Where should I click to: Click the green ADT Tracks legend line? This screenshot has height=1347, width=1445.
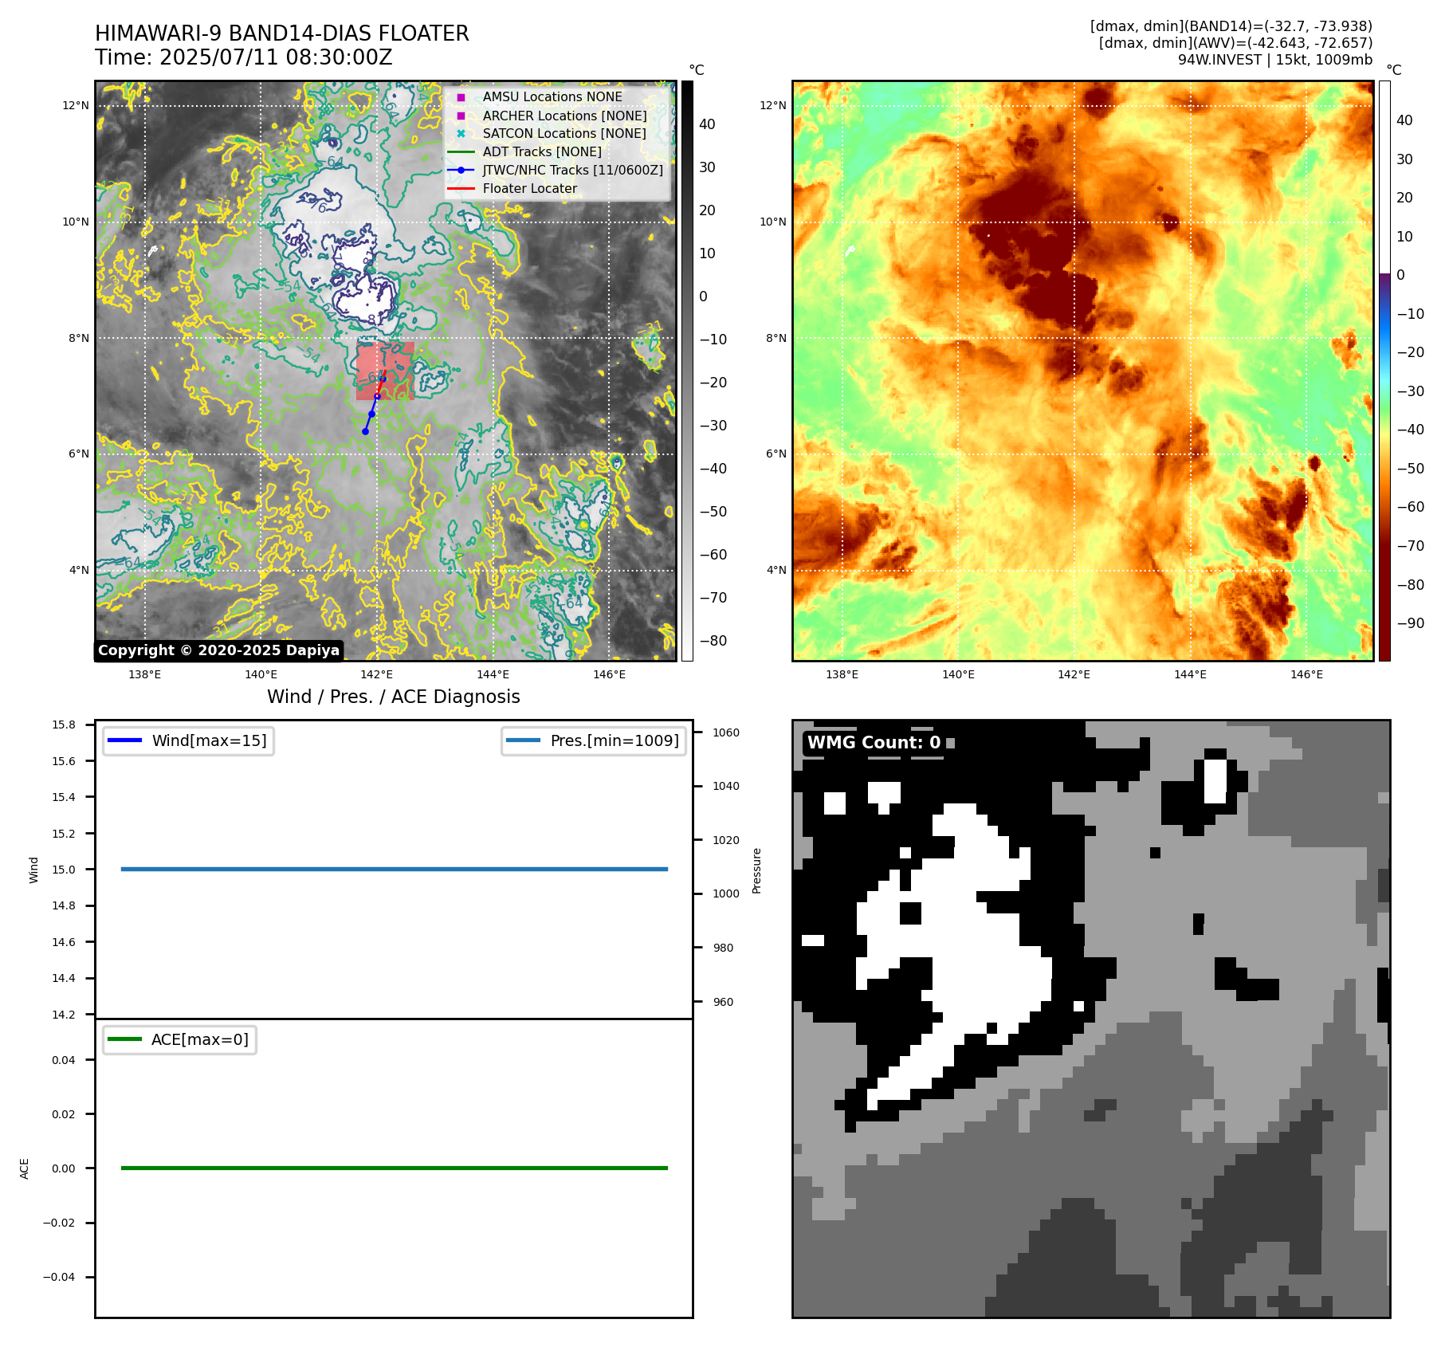[461, 151]
